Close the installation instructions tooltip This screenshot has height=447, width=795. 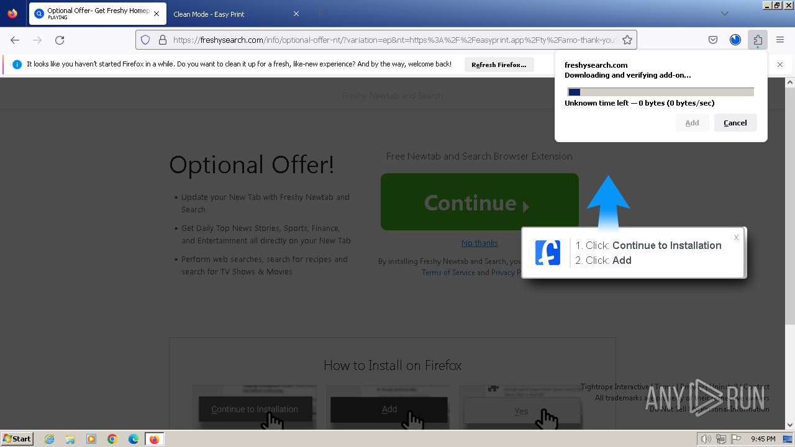tap(736, 237)
